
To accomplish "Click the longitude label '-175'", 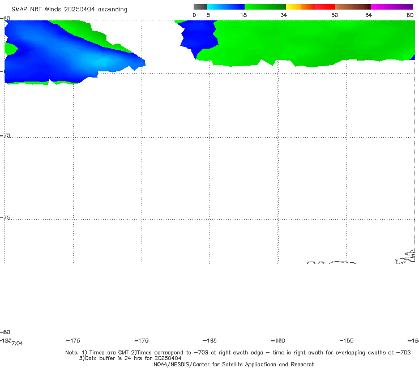I will point(73,341).
